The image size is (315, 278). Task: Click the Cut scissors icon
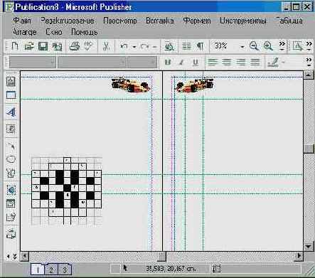[106, 46]
